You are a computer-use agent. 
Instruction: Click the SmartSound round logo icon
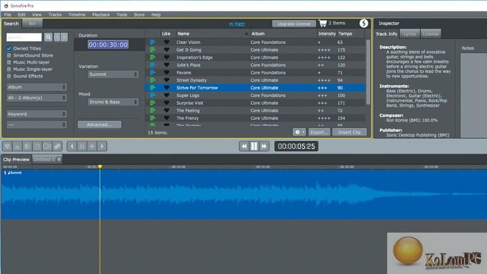pyautogui.click(x=363, y=23)
